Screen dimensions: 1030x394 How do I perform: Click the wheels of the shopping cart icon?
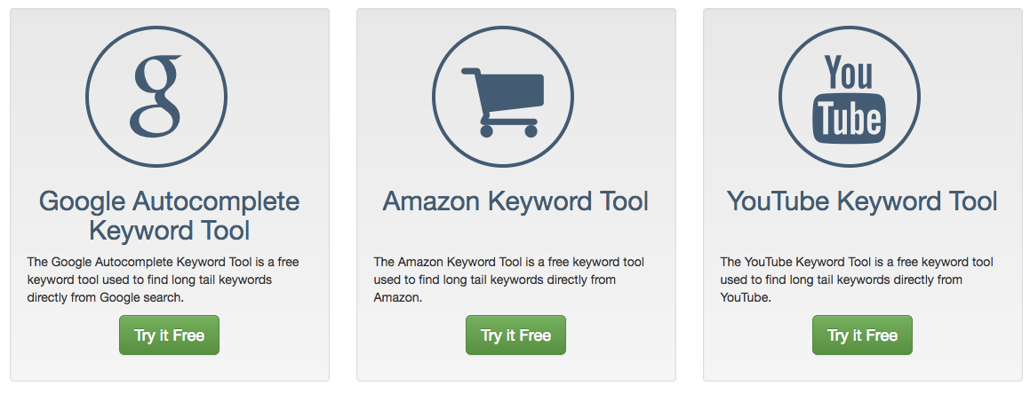pos(508,131)
